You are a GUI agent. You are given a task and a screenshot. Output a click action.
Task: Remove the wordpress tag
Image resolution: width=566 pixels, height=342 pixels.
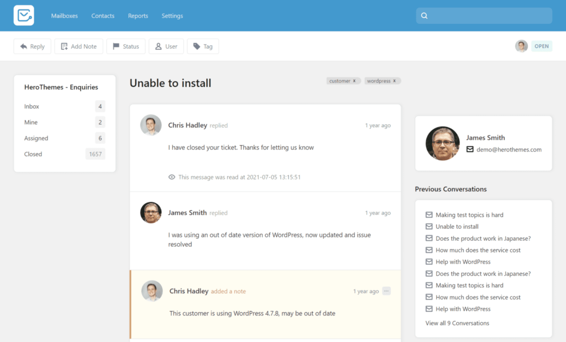[x=395, y=81]
